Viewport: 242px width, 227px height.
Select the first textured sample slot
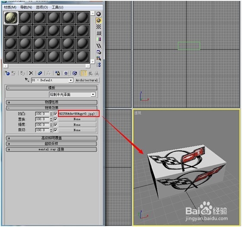(11, 18)
